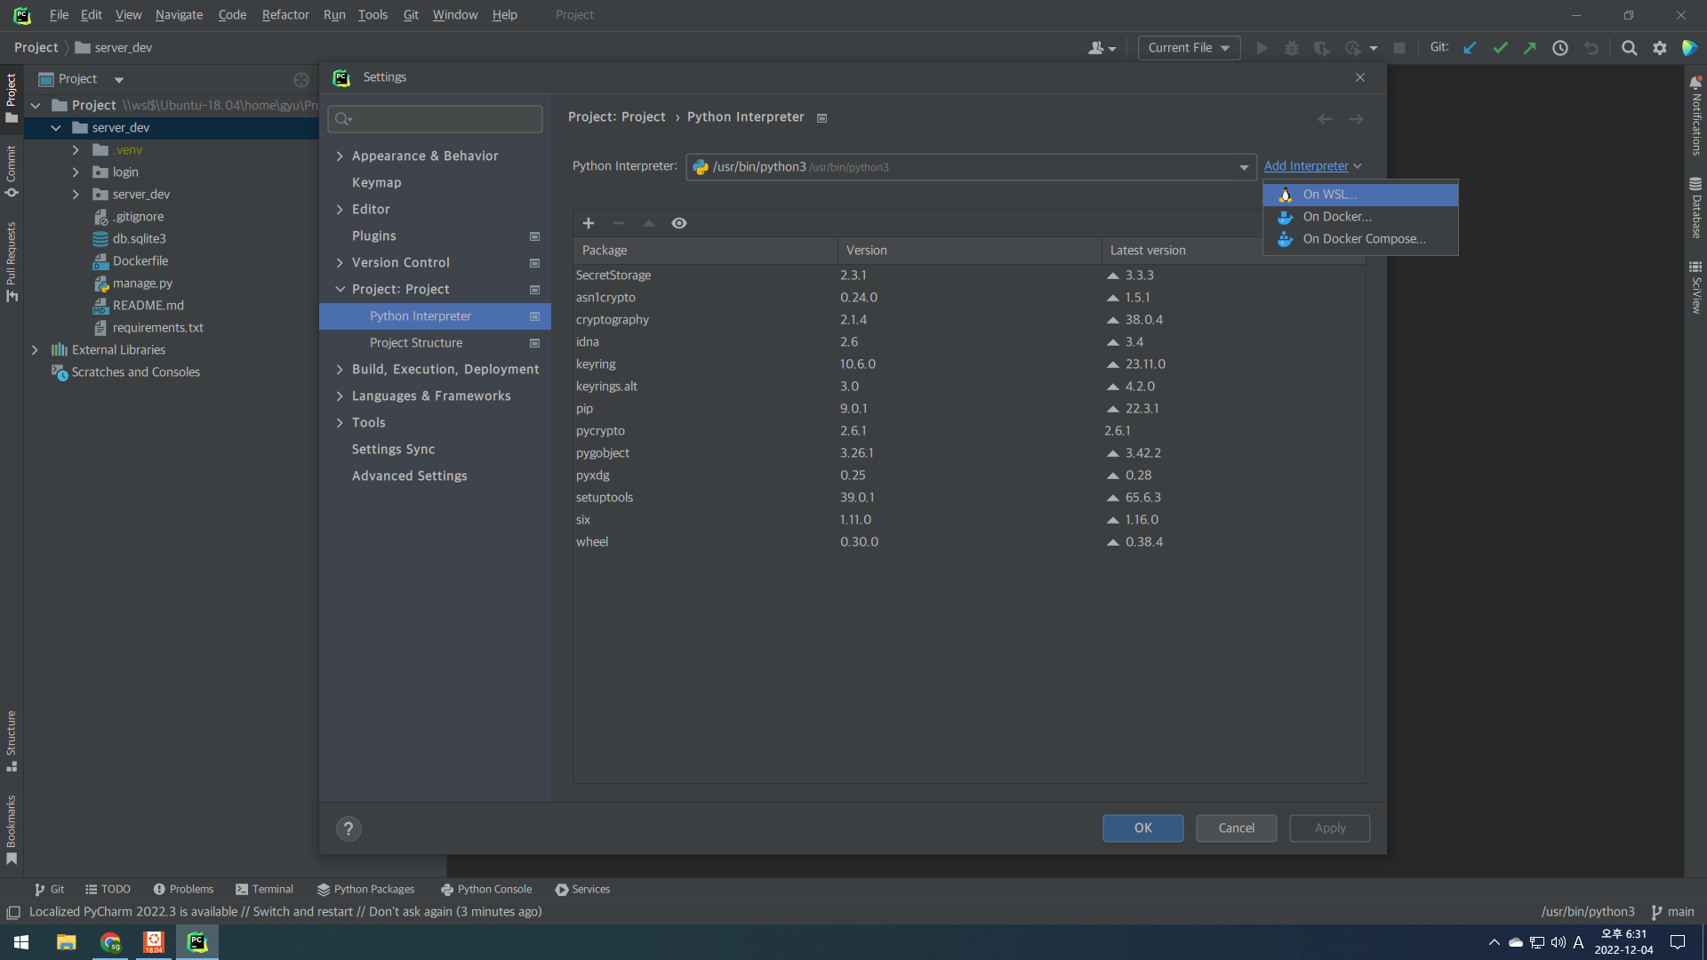
Task: Click the OK button
Action: point(1143,828)
